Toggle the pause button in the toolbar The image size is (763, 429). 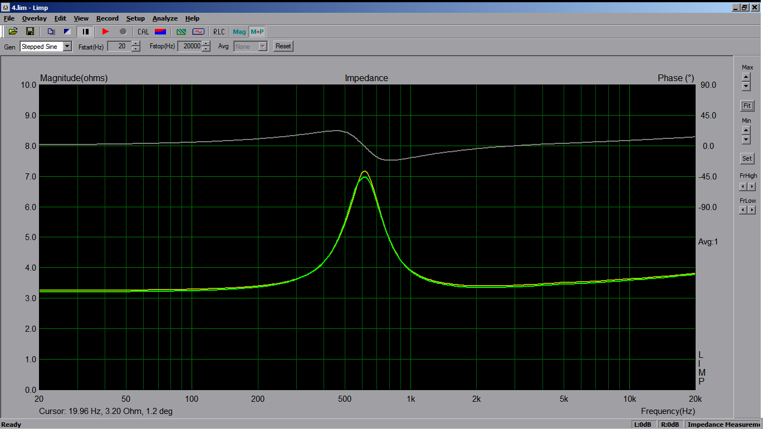point(85,32)
